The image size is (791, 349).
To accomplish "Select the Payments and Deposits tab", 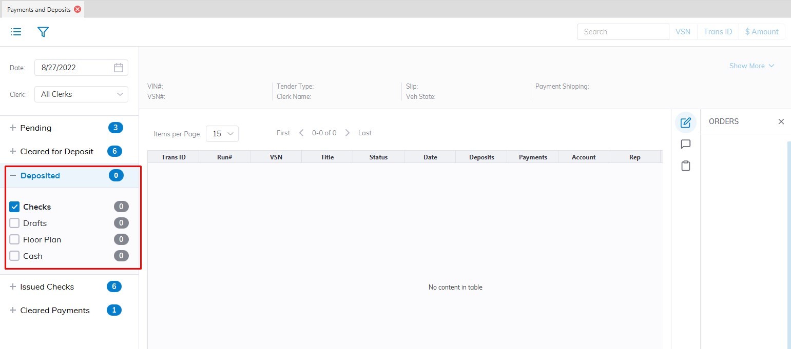I will [39, 9].
